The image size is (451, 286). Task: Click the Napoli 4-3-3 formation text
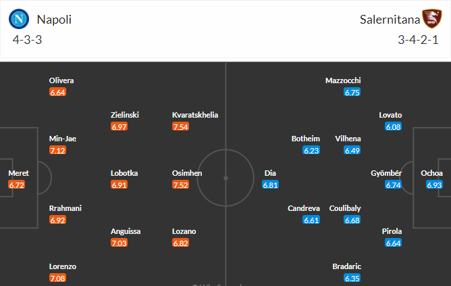pyautogui.click(x=27, y=40)
